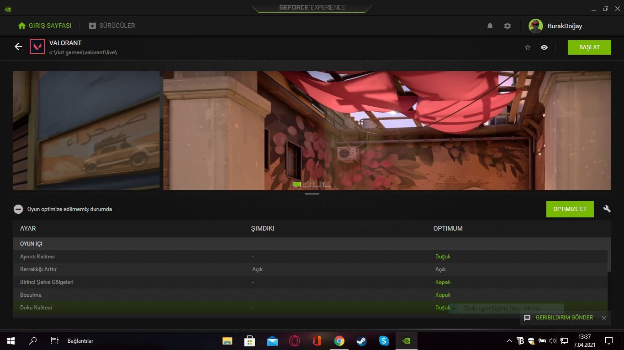The height and width of the screenshot is (350, 624).
Task: Click the OPTIMUM column header
Action: coord(448,228)
